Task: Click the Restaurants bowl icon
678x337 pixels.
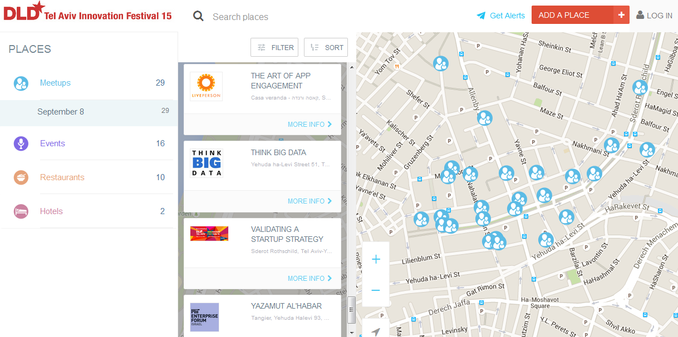Action: (21, 177)
